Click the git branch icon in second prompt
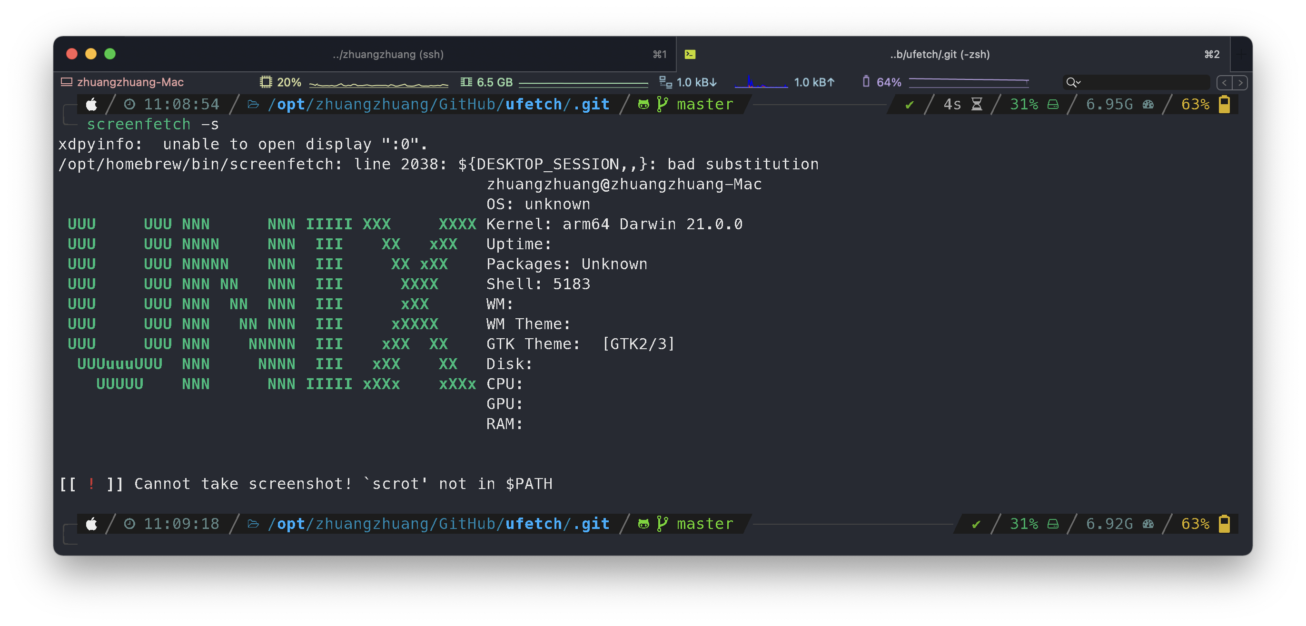 point(662,524)
